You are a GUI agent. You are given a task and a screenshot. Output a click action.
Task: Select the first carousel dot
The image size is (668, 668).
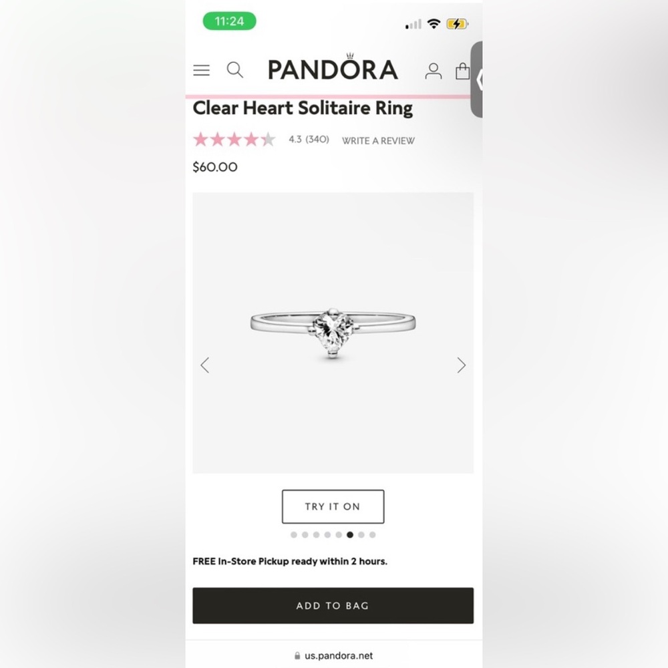[294, 534]
